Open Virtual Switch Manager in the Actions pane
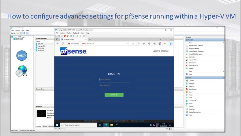The image size is (241, 136). coord(196,51)
